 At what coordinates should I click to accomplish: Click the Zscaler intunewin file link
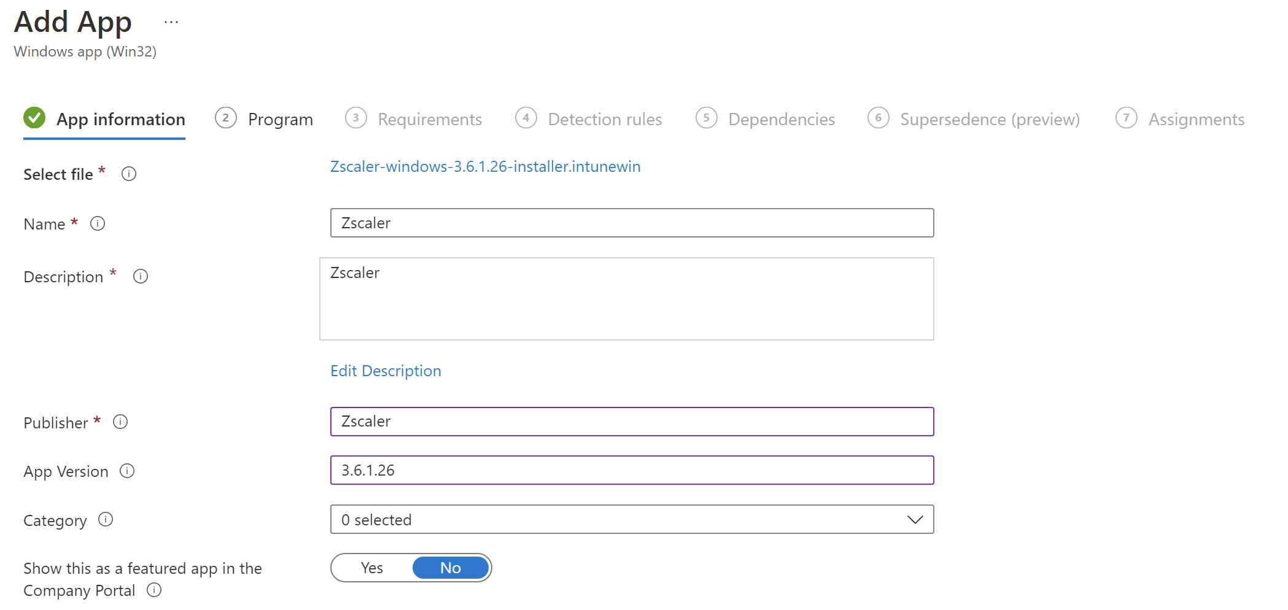pyautogui.click(x=485, y=166)
